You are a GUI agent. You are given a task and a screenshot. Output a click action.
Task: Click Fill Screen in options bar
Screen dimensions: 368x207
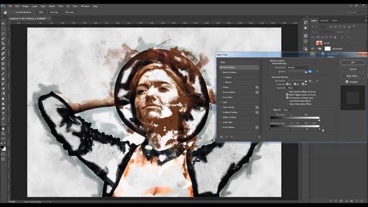pos(70,12)
